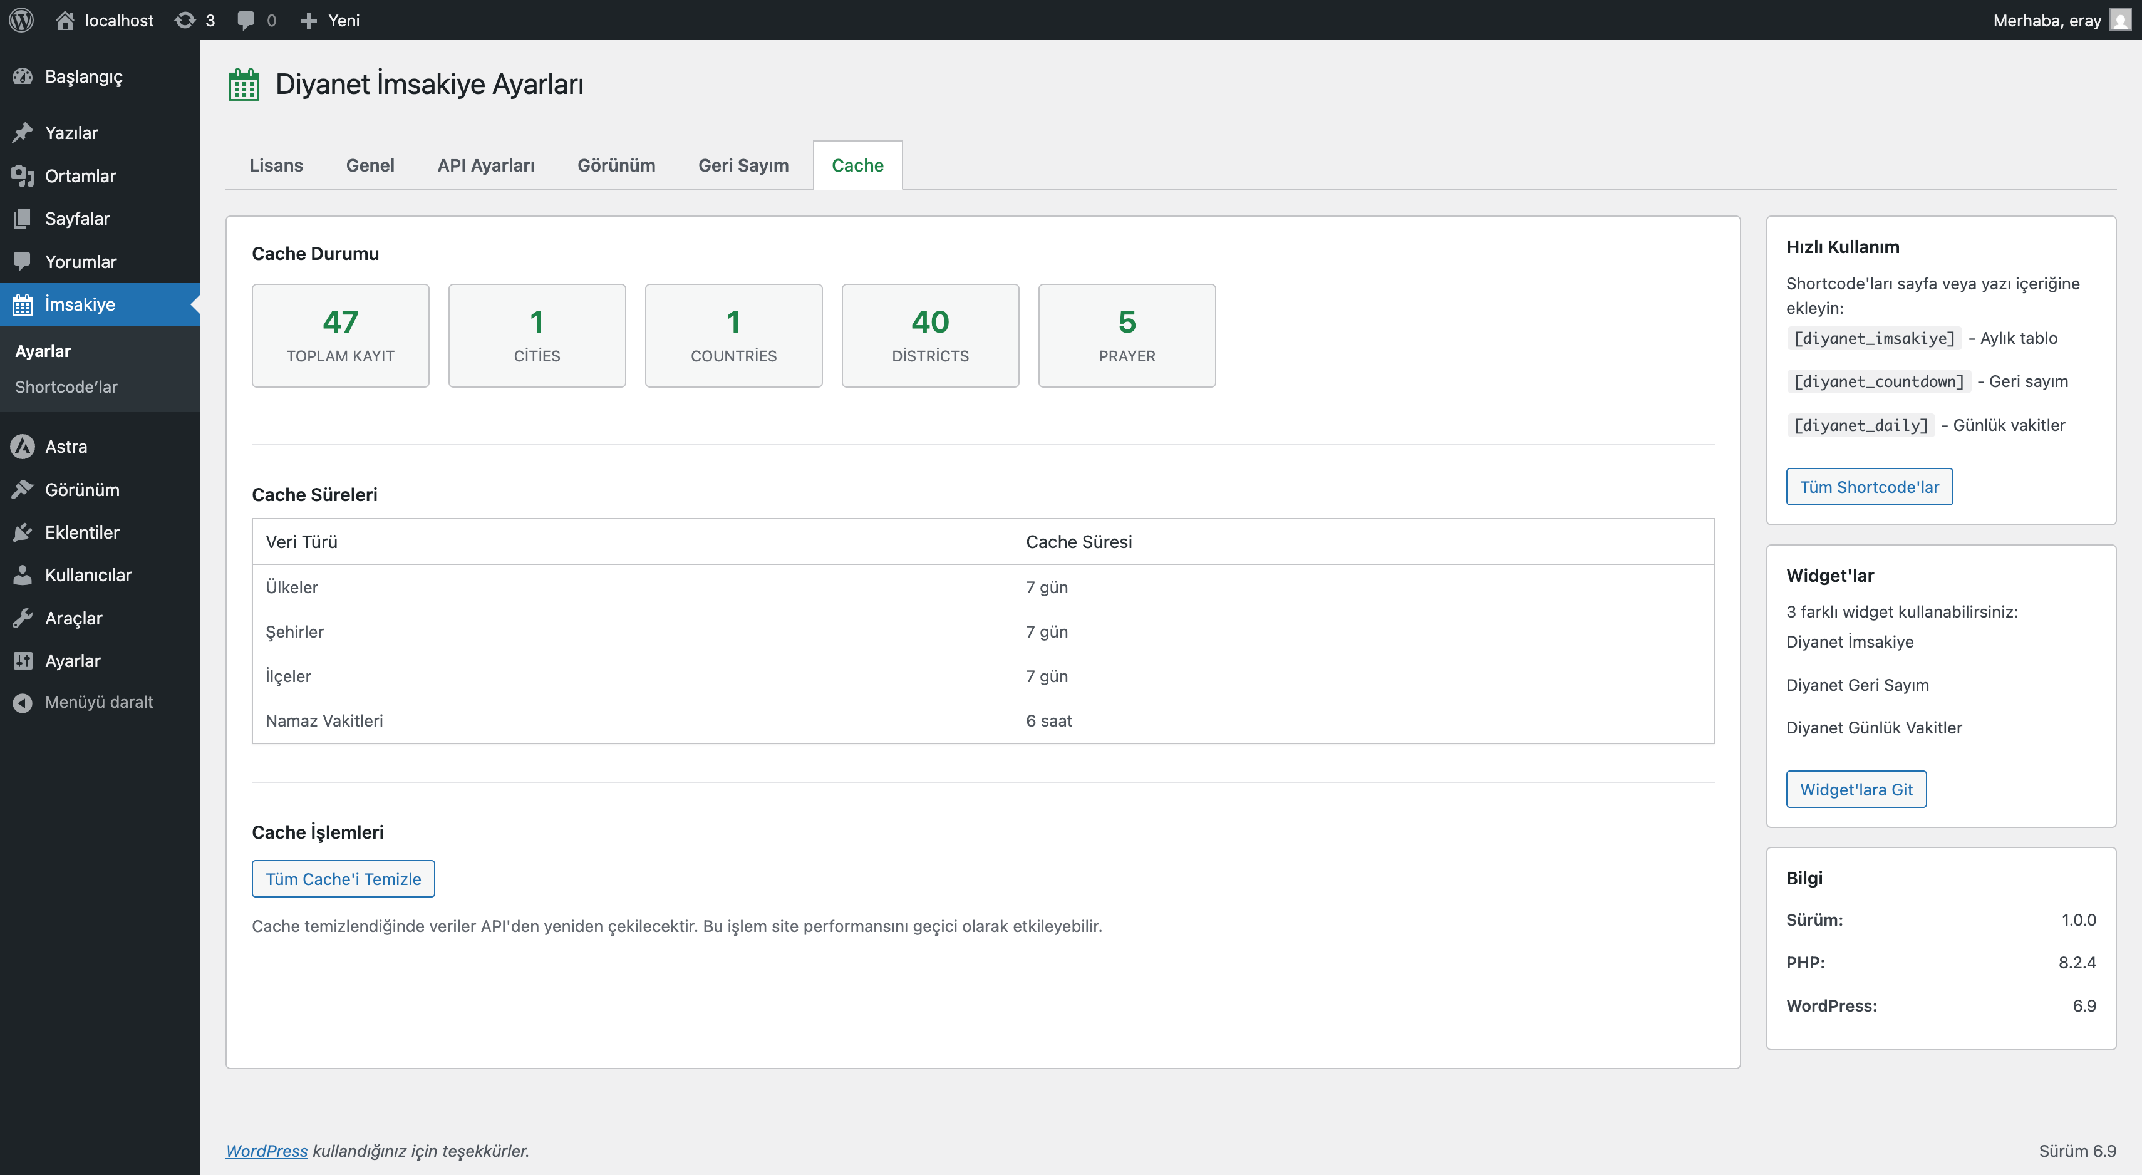
Task: Click the [diyanet_countdown] shortcode text
Action: click(x=1878, y=381)
